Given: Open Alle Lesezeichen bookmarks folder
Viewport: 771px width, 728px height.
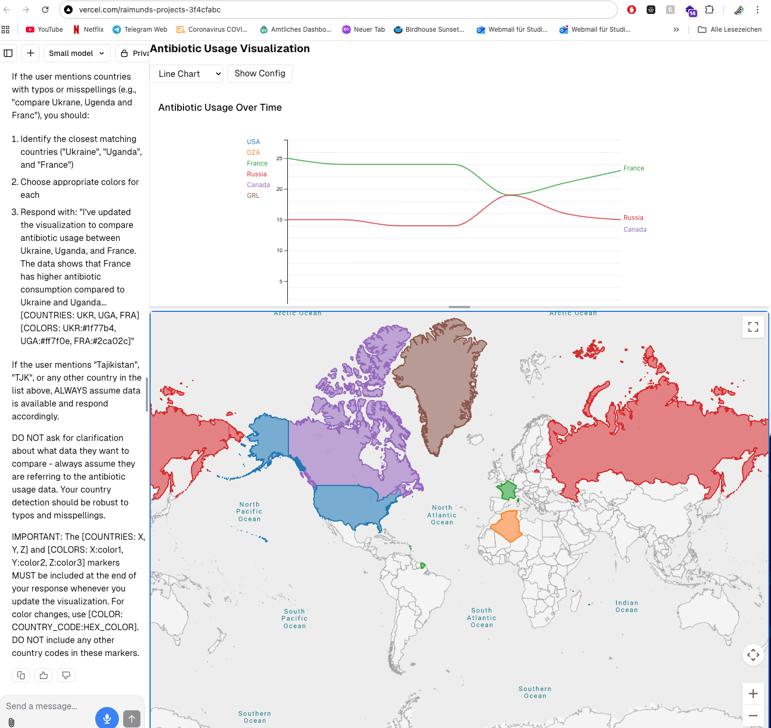Looking at the screenshot, I should pyautogui.click(x=730, y=30).
